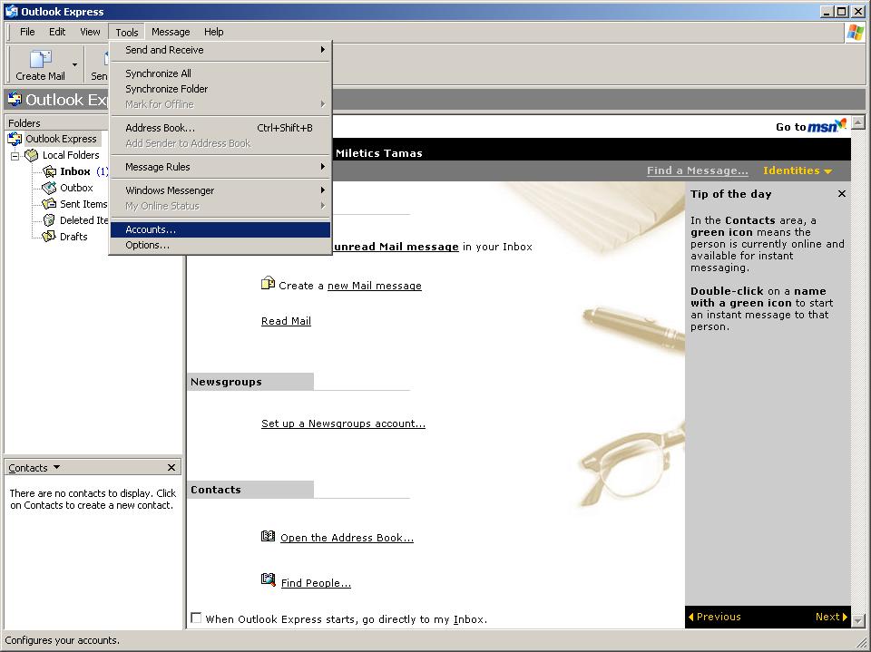Click the Go to msn link

click(x=810, y=126)
